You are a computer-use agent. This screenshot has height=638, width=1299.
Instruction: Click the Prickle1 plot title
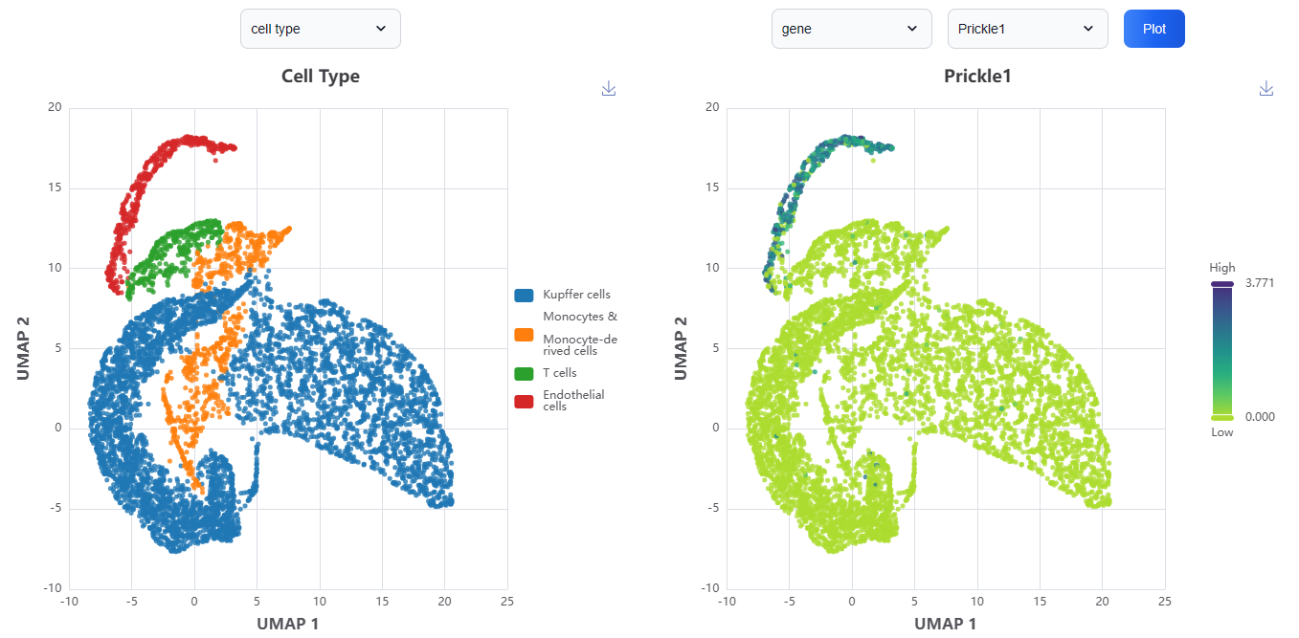(x=977, y=76)
